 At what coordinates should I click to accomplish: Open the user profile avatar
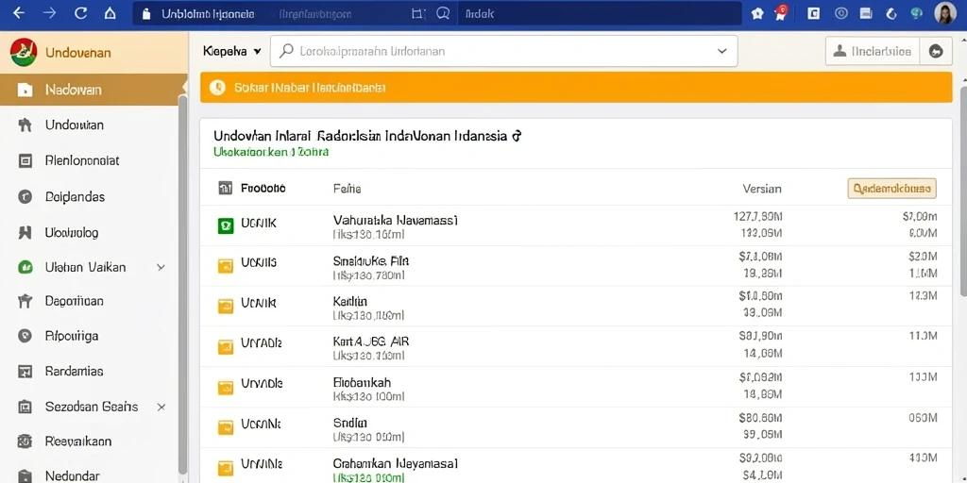(944, 13)
